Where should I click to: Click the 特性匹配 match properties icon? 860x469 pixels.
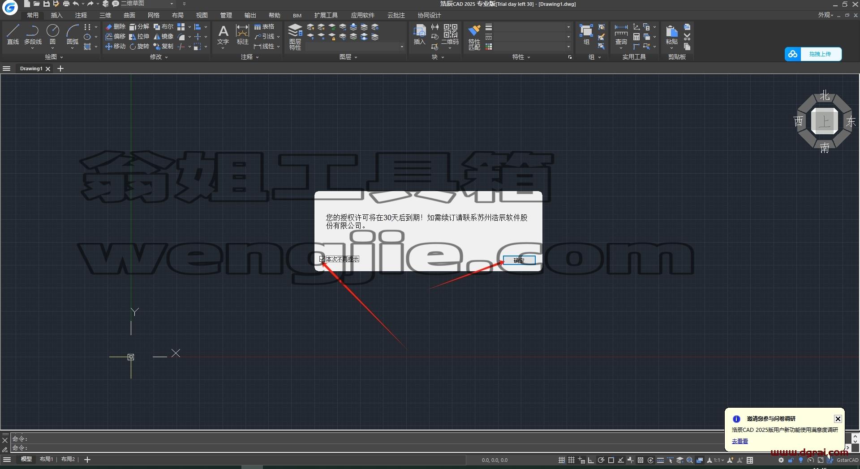tap(474, 37)
